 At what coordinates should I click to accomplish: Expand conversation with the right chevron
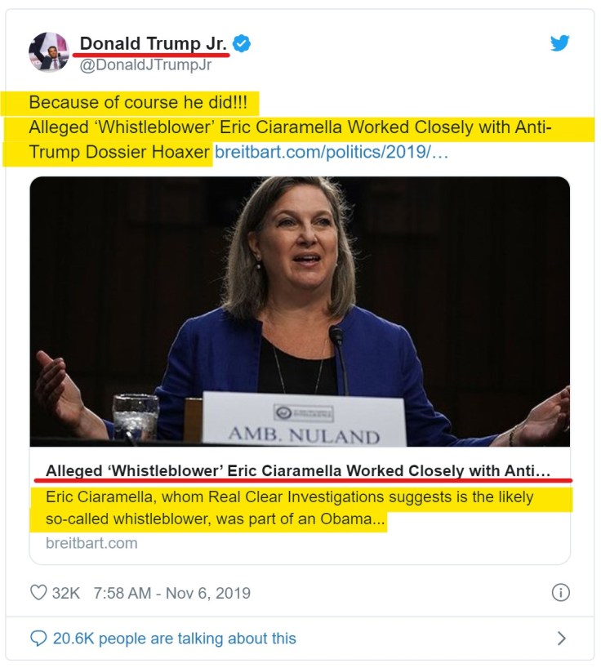(x=561, y=638)
